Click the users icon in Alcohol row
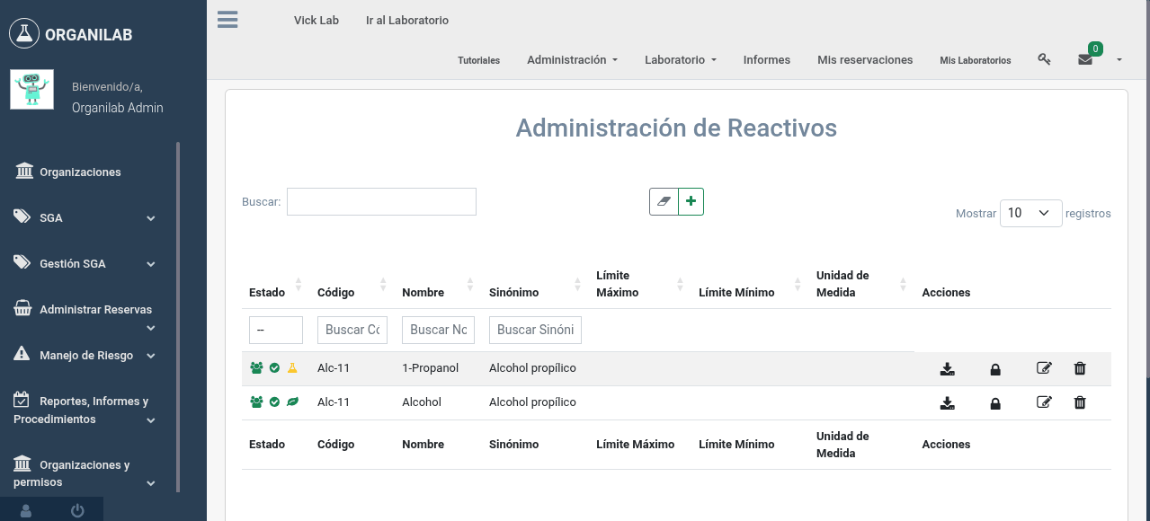 click(257, 402)
